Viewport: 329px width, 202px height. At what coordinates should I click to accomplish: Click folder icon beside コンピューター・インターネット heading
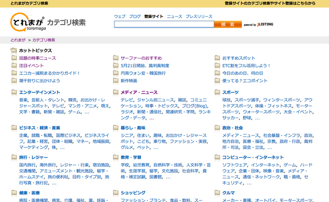[217, 157]
